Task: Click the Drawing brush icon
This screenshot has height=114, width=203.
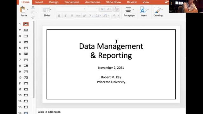Action: (x=157, y=10)
